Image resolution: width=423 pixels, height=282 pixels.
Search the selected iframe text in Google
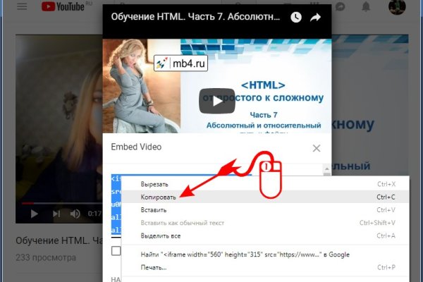click(x=245, y=254)
